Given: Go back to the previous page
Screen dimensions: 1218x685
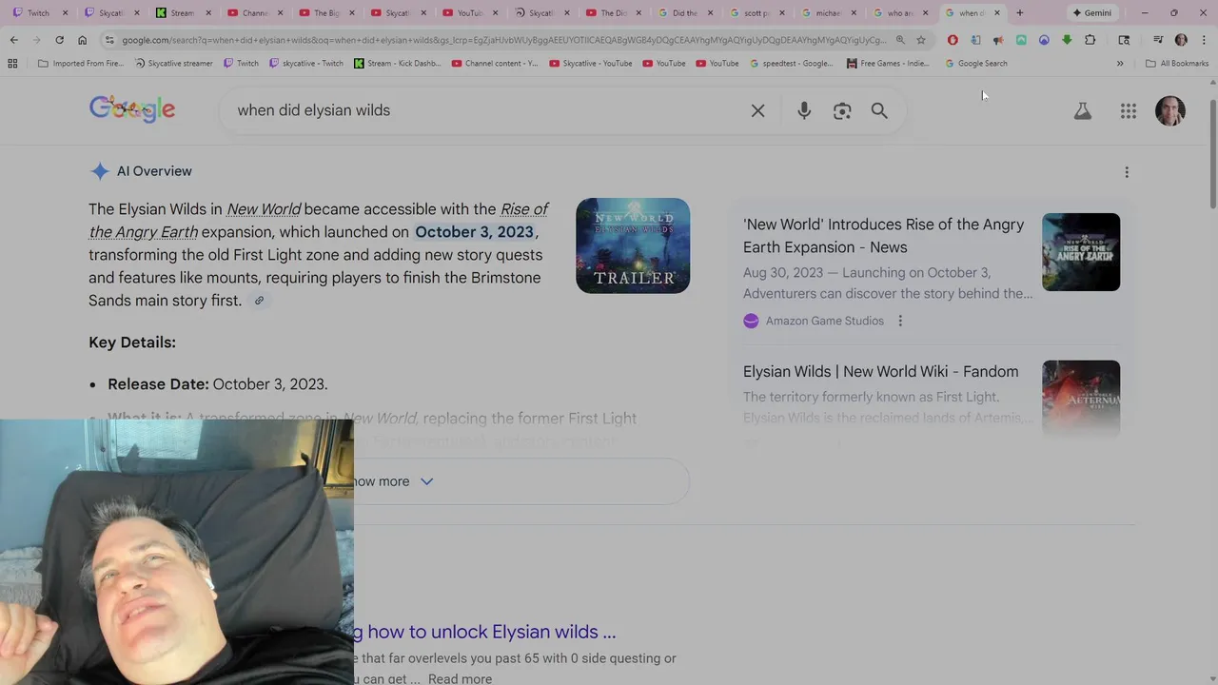Looking at the screenshot, I should click(13, 40).
